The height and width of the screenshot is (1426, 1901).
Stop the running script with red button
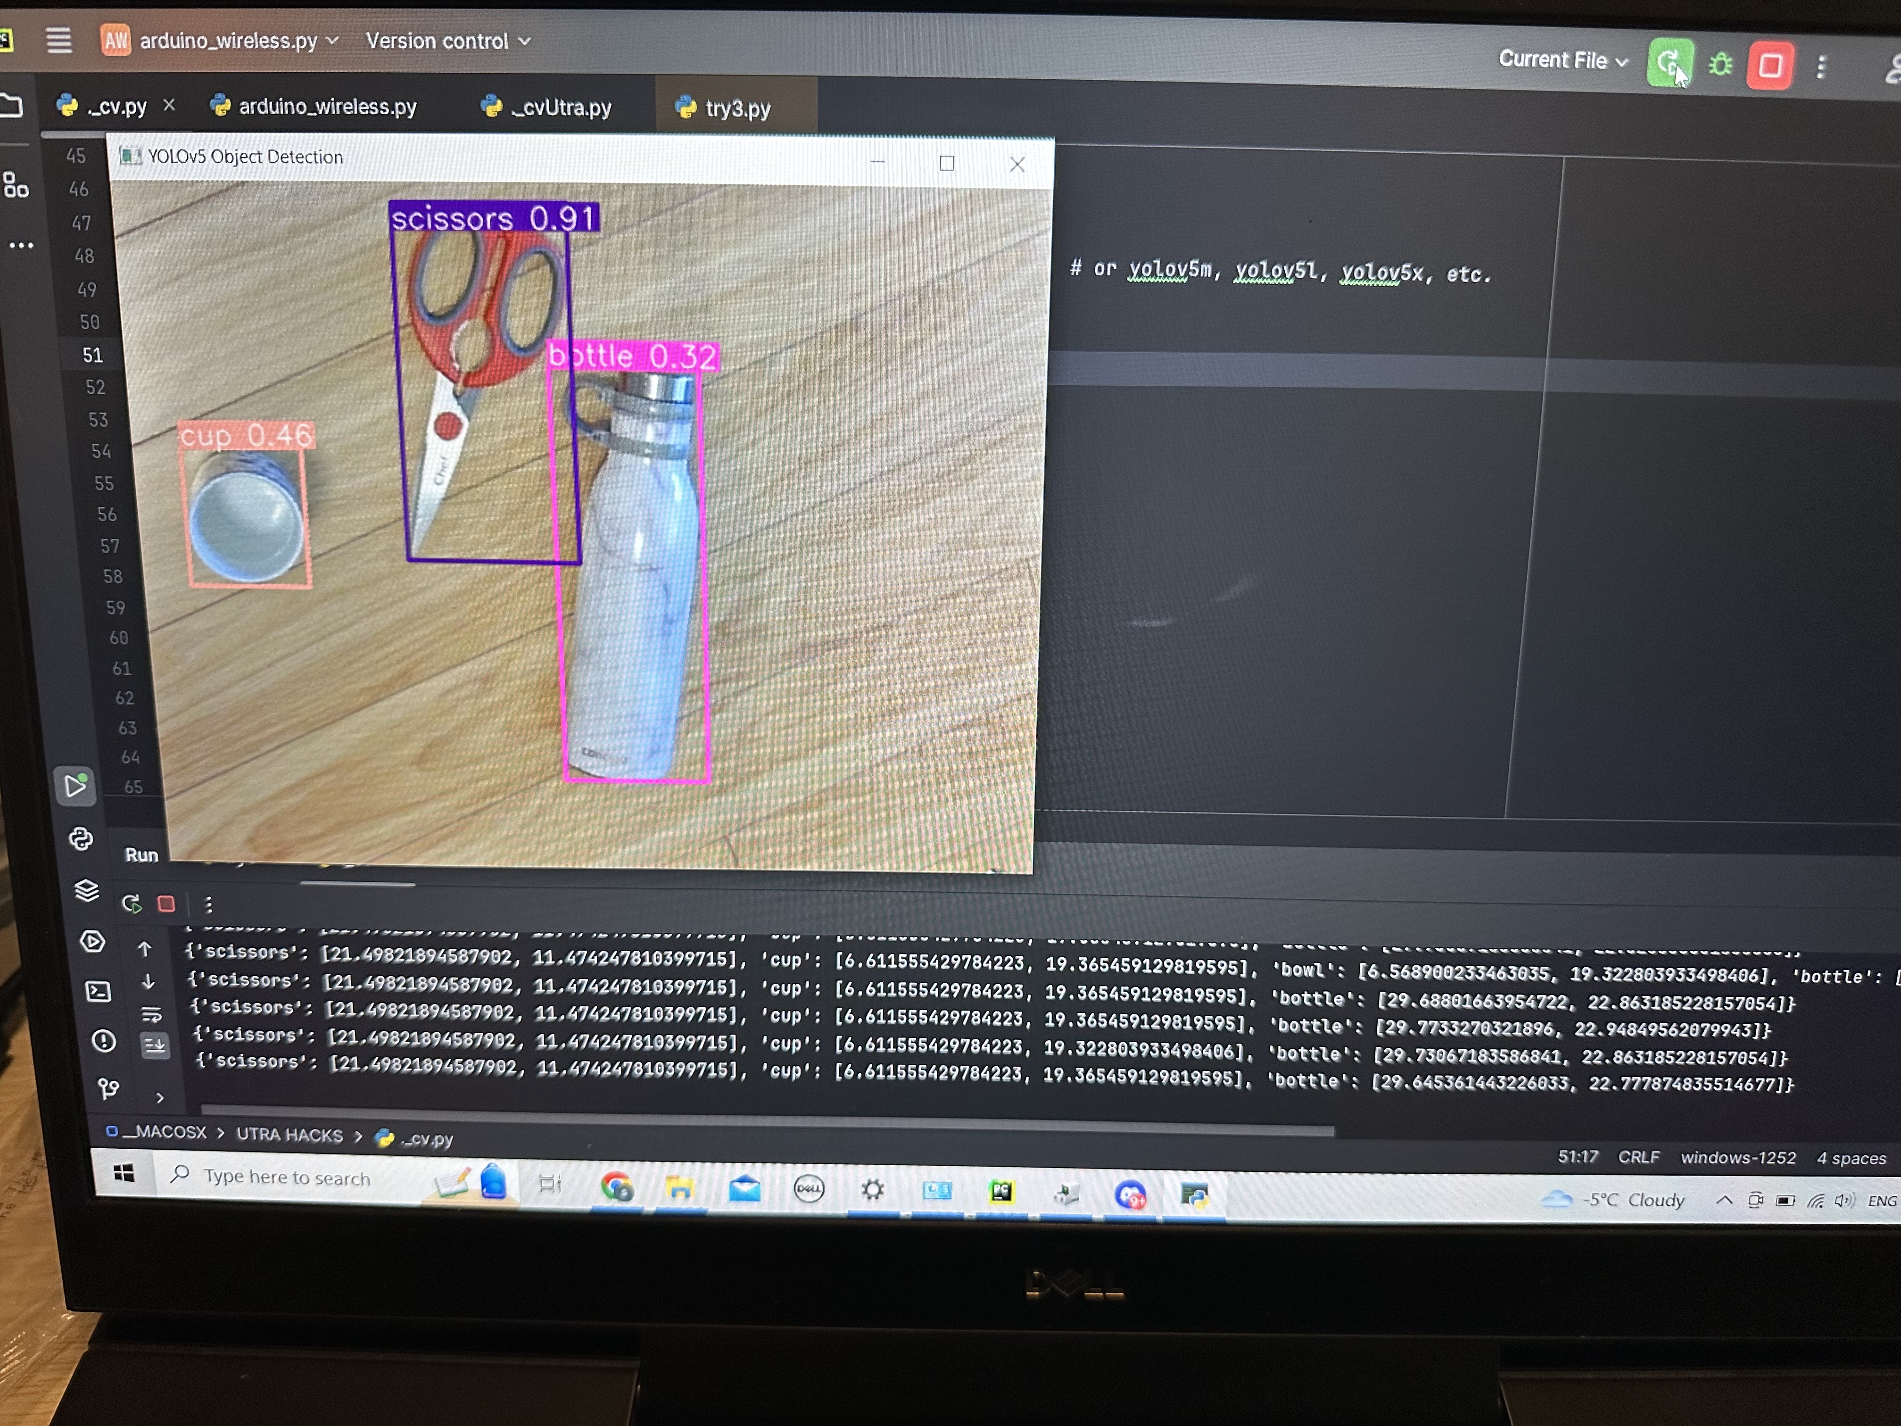click(1769, 66)
